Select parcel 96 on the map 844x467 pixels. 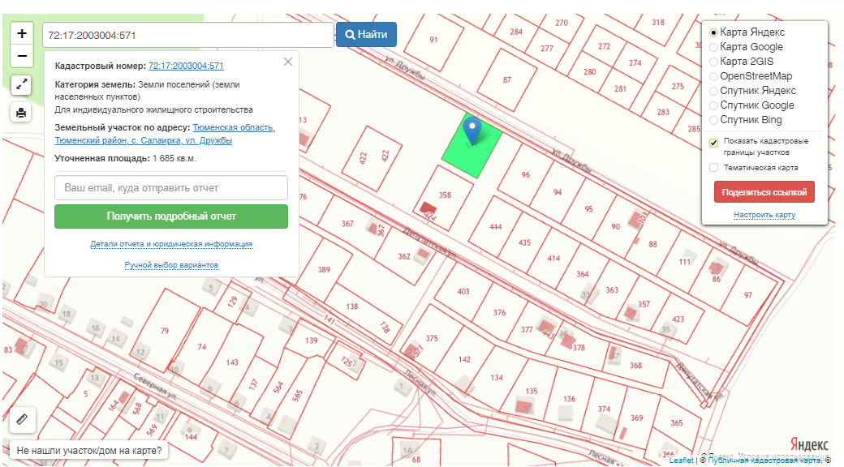pos(525,175)
